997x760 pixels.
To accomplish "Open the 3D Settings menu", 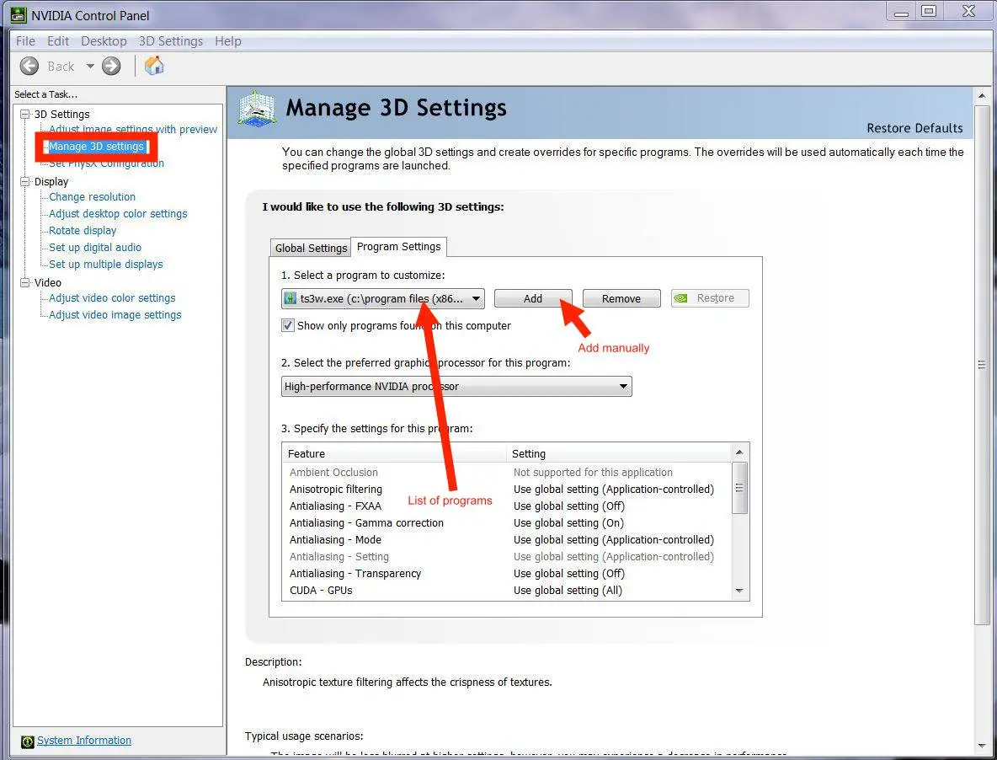I will click(x=171, y=40).
